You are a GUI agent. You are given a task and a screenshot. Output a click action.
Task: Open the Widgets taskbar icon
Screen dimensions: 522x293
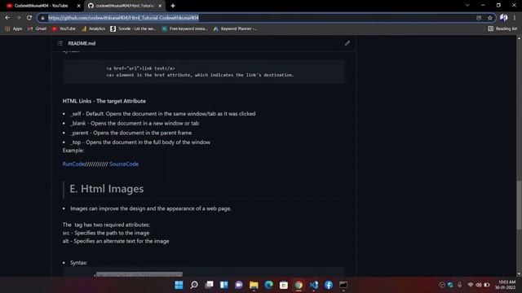(223, 285)
